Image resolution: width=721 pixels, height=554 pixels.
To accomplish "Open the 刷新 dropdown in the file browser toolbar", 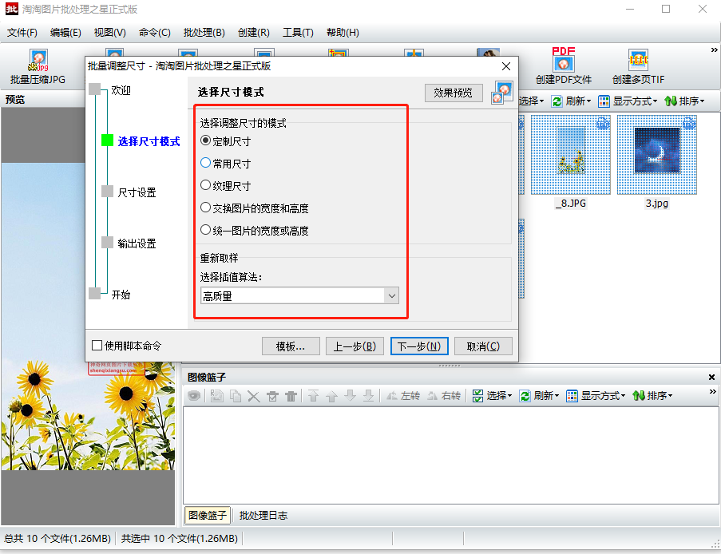I will point(571,101).
